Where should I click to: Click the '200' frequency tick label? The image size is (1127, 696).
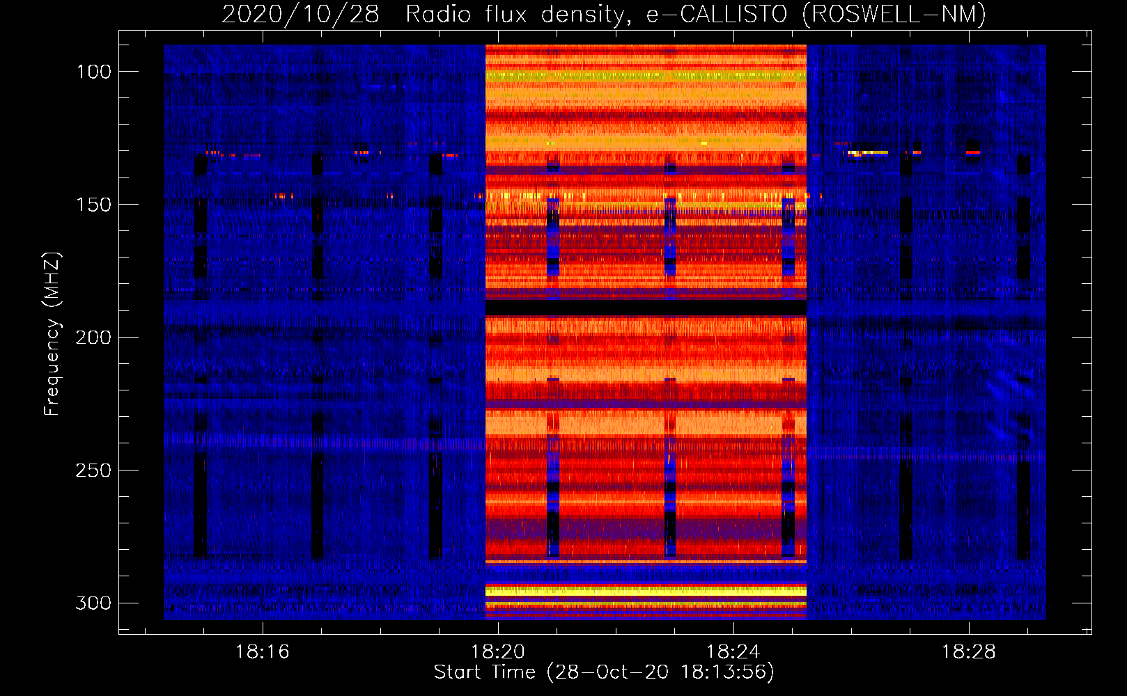[x=93, y=338]
